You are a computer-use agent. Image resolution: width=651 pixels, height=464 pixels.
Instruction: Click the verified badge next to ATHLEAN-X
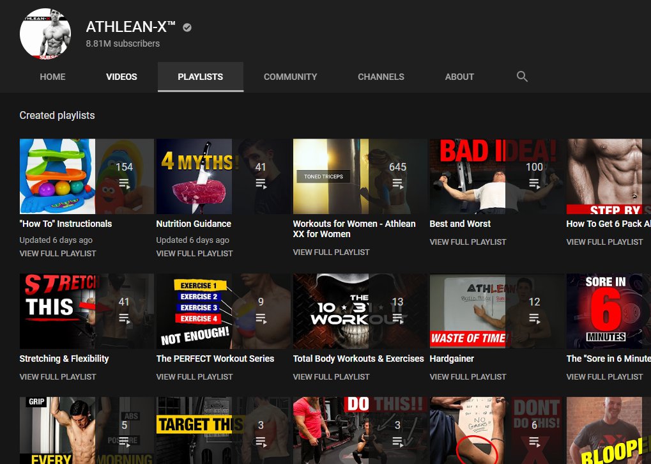click(187, 27)
